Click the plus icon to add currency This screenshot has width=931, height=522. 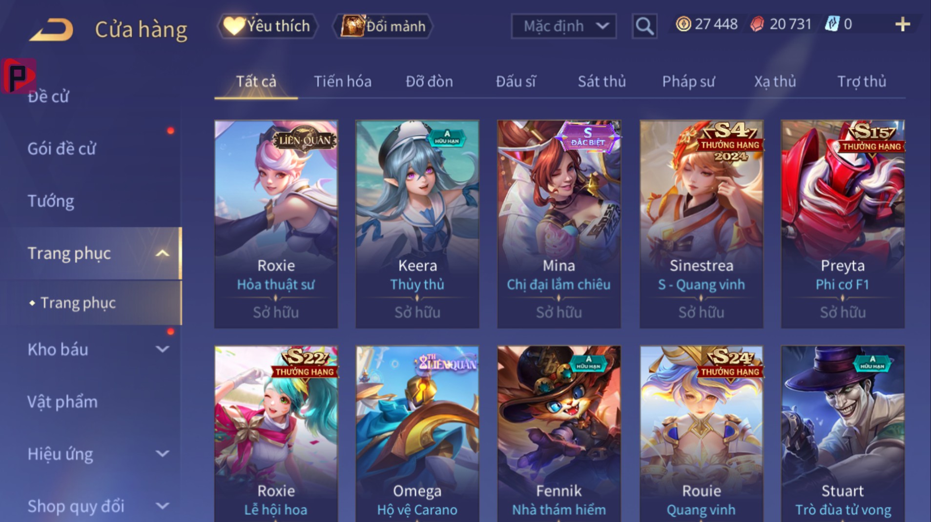903,24
